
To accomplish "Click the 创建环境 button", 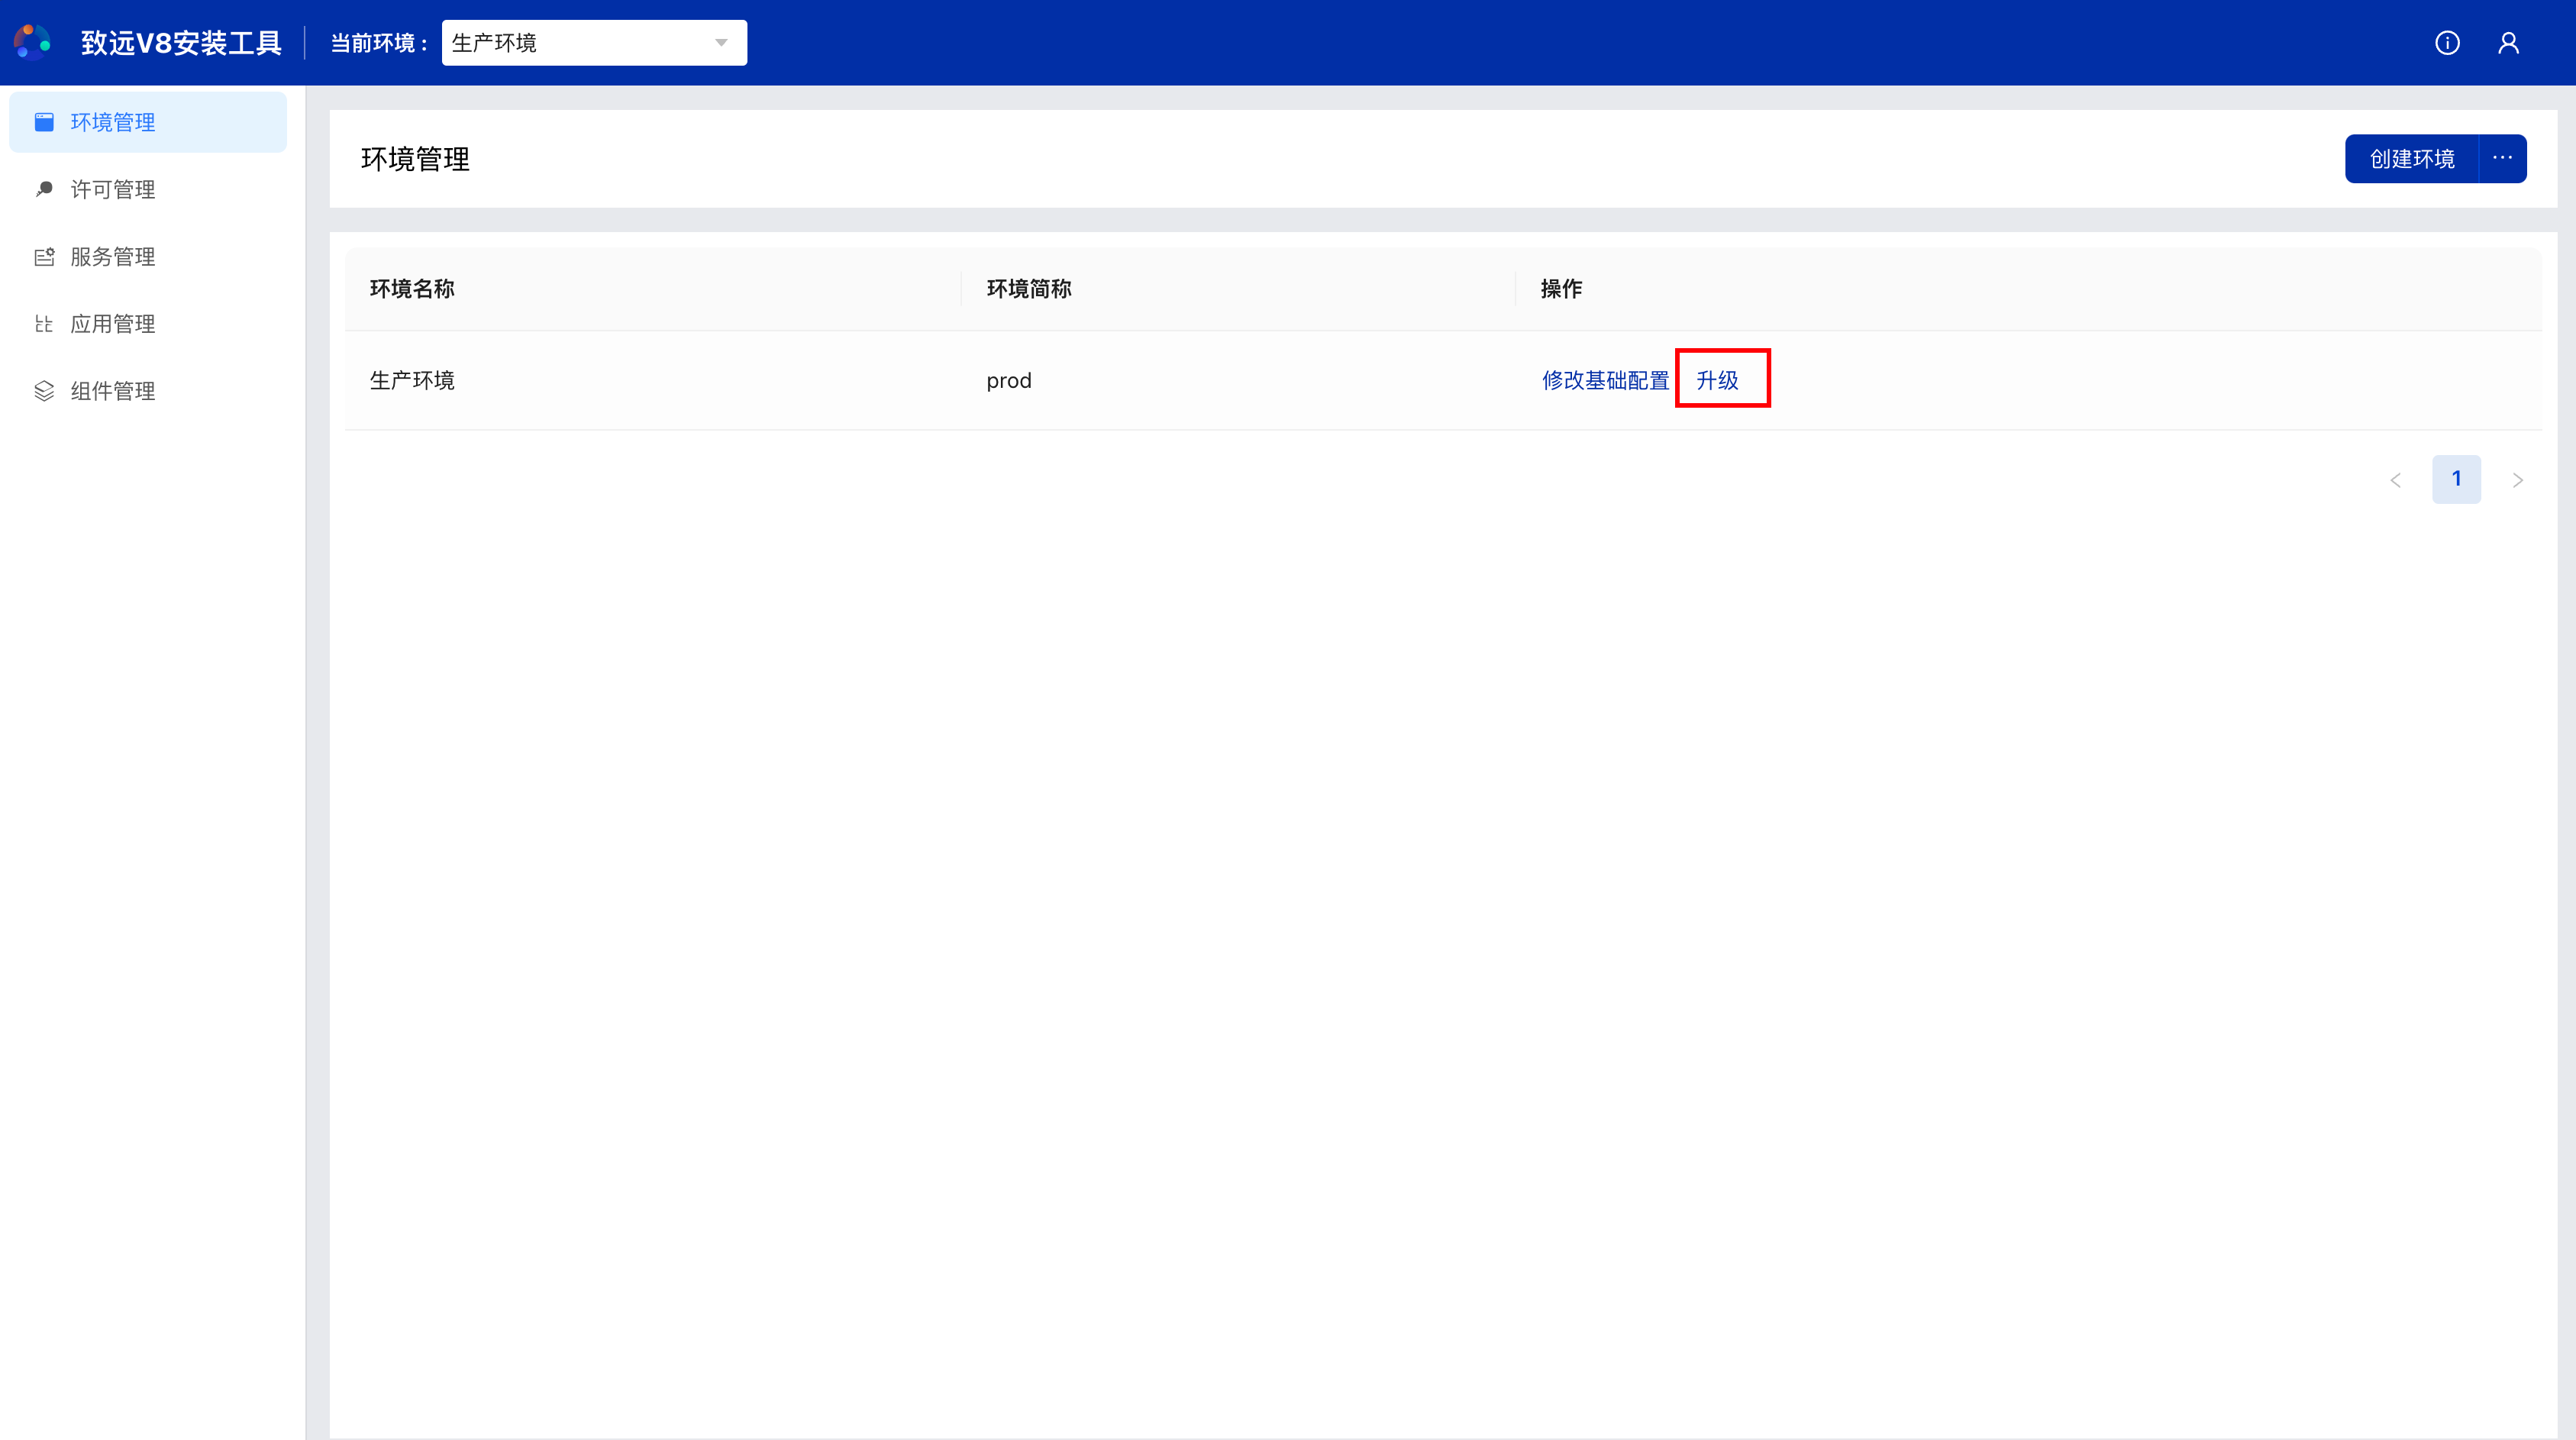I will (x=2412, y=158).
